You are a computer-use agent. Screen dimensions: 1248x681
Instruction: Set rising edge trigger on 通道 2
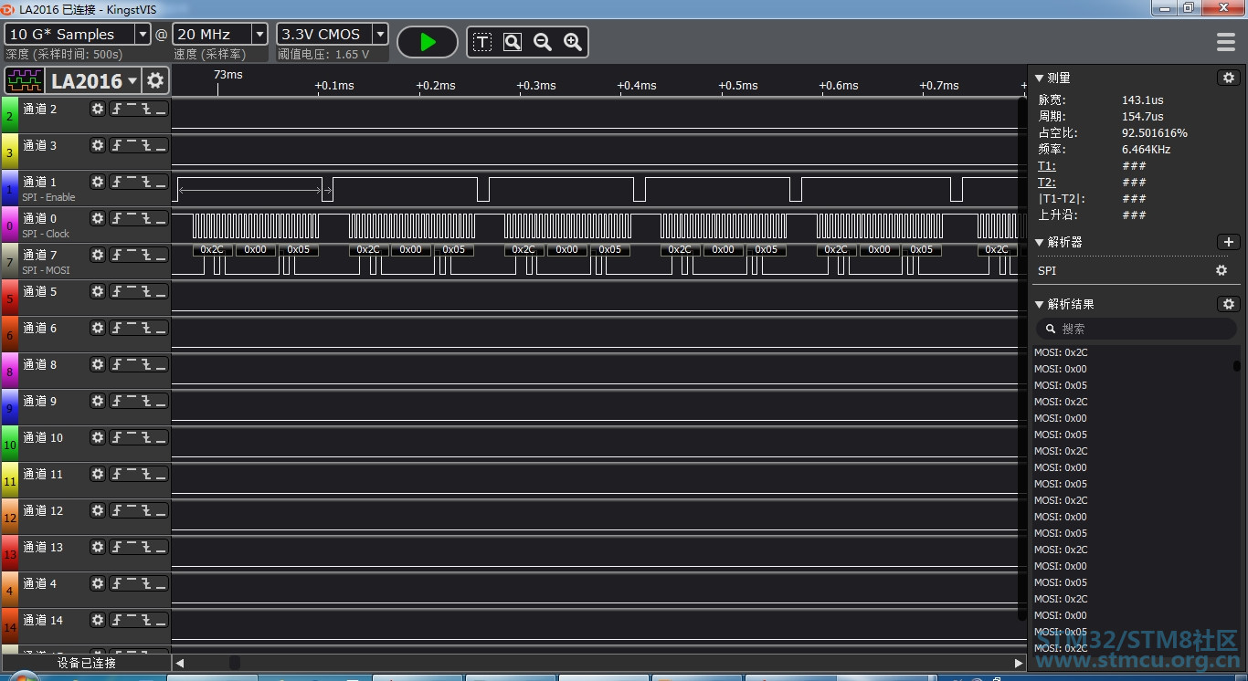point(117,109)
